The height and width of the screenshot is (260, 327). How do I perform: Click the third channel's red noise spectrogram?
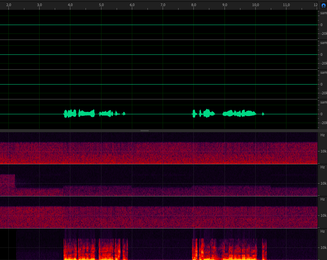[x=159, y=216]
